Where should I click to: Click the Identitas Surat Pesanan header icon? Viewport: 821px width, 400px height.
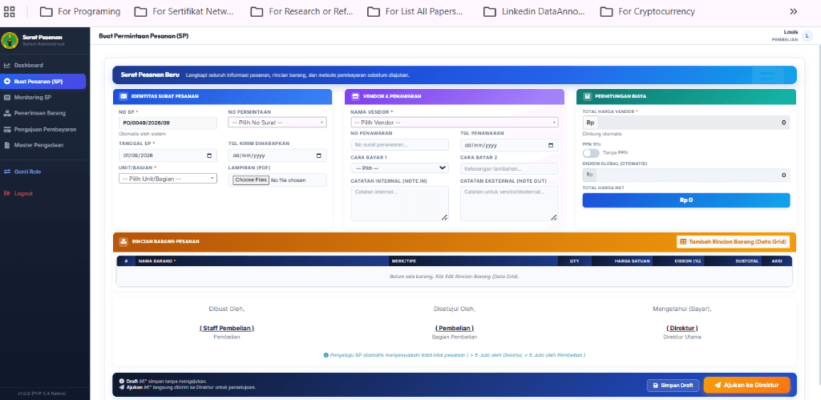click(123, 97)
